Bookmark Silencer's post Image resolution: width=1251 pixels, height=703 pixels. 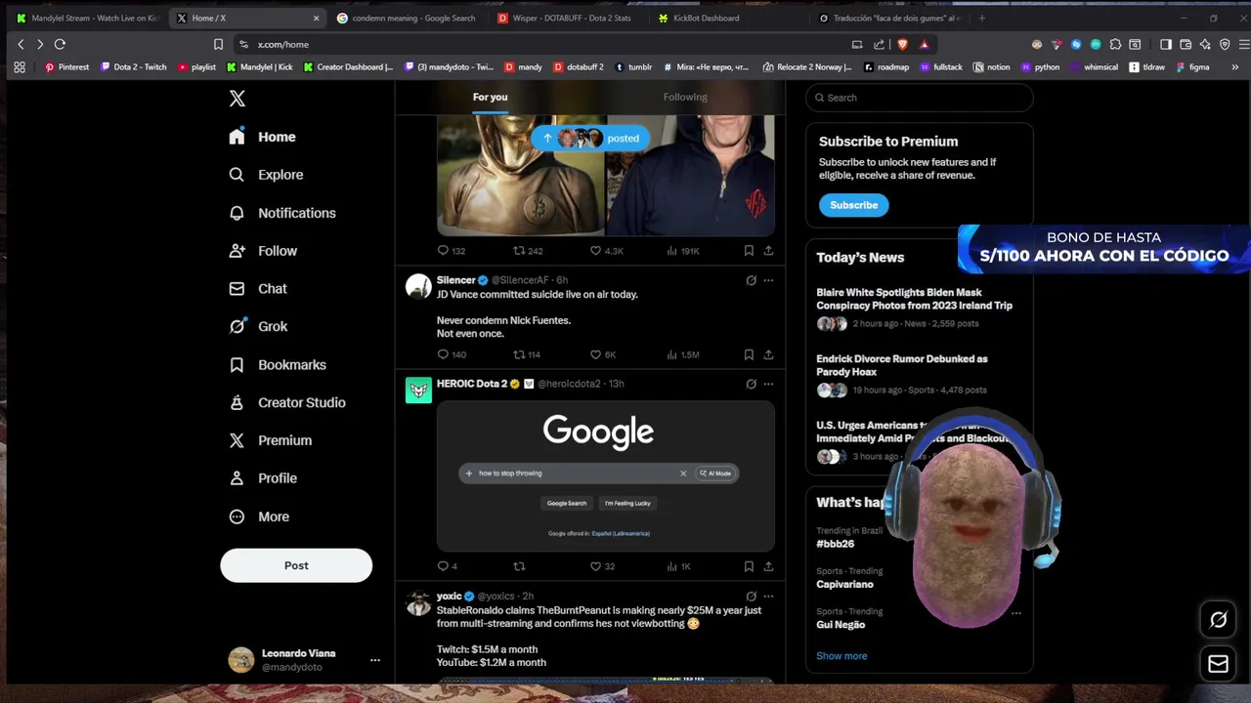(749, 354)
